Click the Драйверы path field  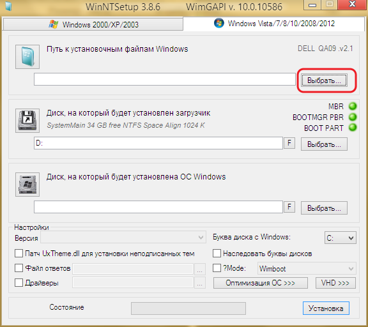coord(133,282)
